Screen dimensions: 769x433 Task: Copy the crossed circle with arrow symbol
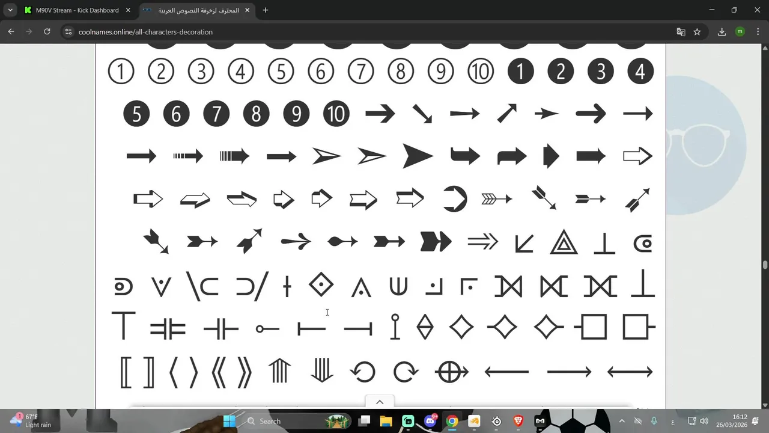pos(452,372)
